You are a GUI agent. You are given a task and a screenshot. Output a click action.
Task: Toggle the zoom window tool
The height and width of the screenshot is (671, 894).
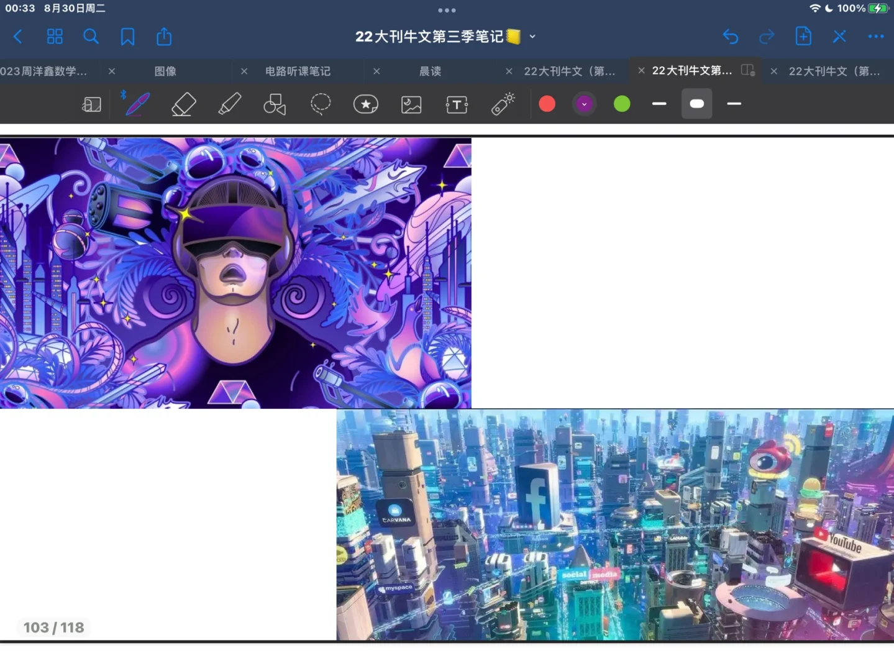[x=91, y=104]
